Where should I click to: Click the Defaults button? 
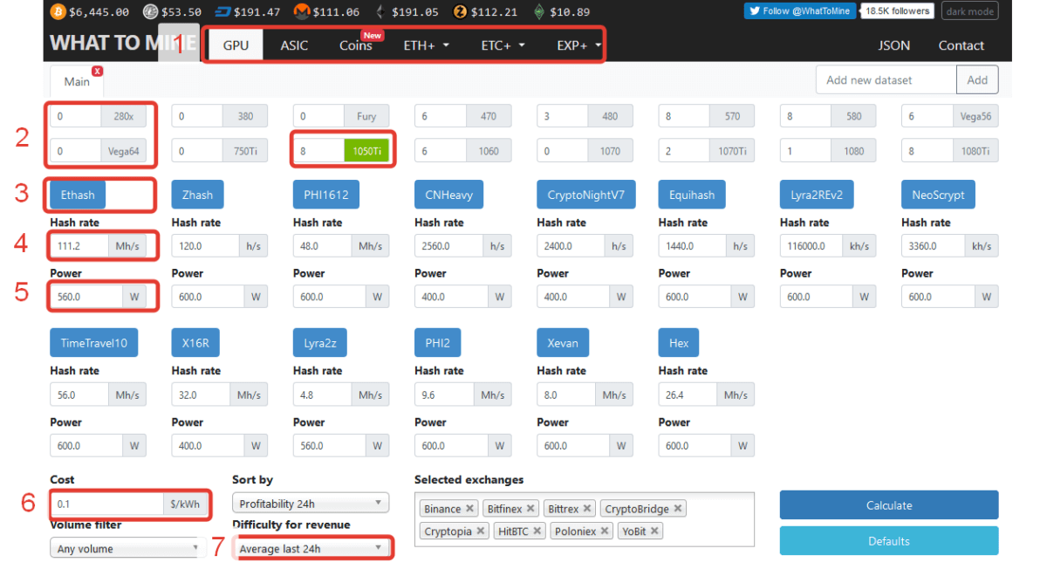(889, 541)
